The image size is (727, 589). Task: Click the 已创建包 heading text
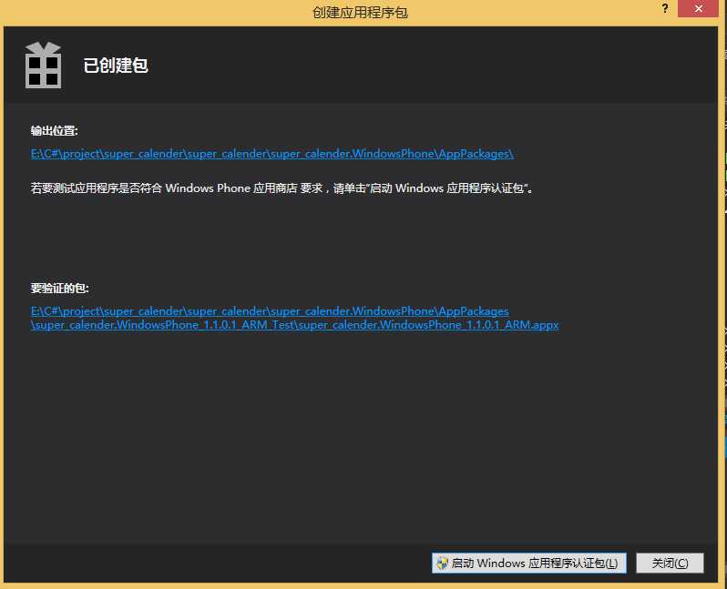(116, 66)
